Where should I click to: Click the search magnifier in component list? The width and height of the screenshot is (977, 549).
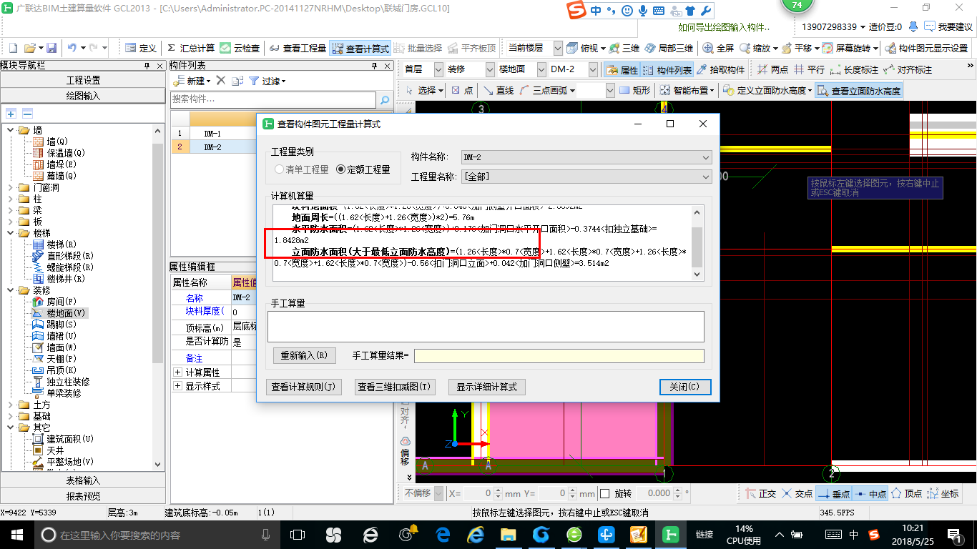point(385,100)
